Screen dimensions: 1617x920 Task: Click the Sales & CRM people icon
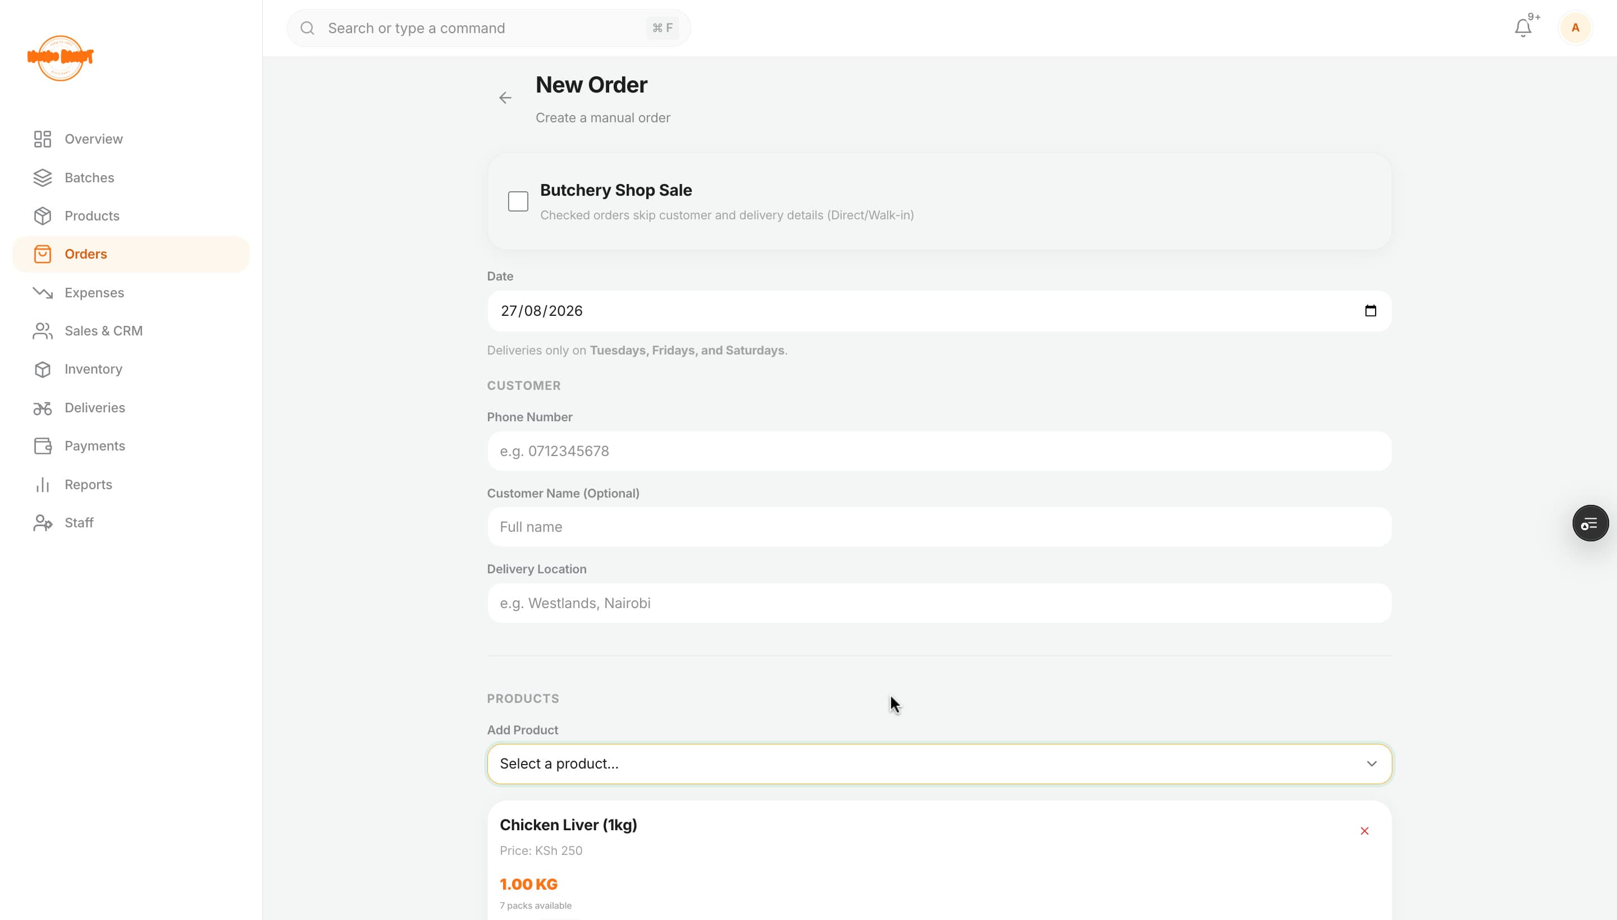42,331
